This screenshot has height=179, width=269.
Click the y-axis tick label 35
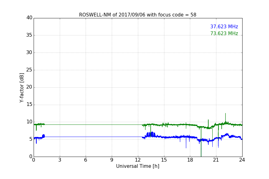point(29,35)
